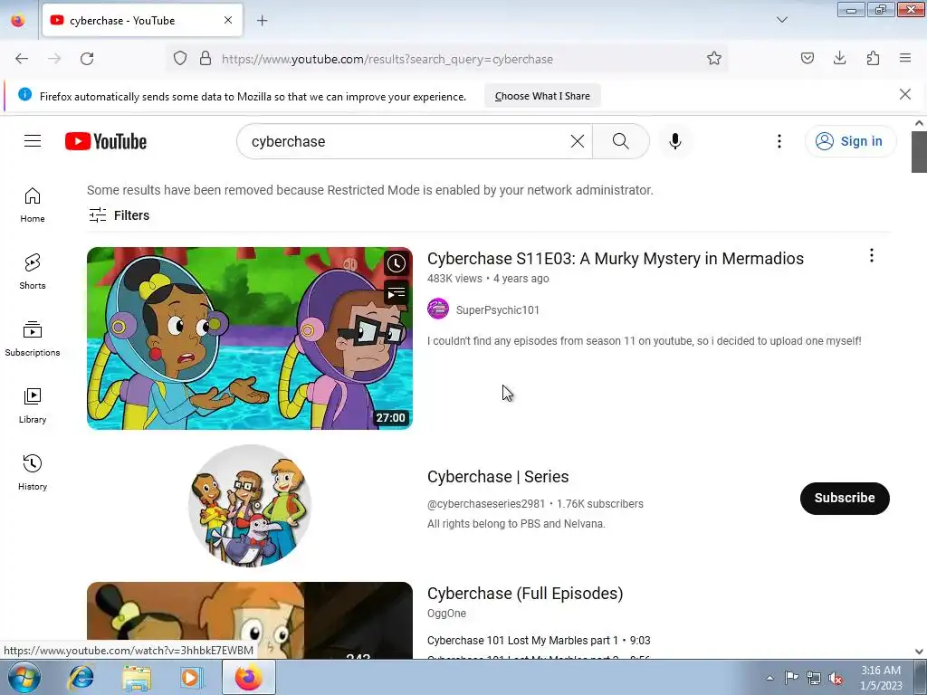Click the Sign in button
The width and height of the screenshot is (927, 695).
point(850,141)
